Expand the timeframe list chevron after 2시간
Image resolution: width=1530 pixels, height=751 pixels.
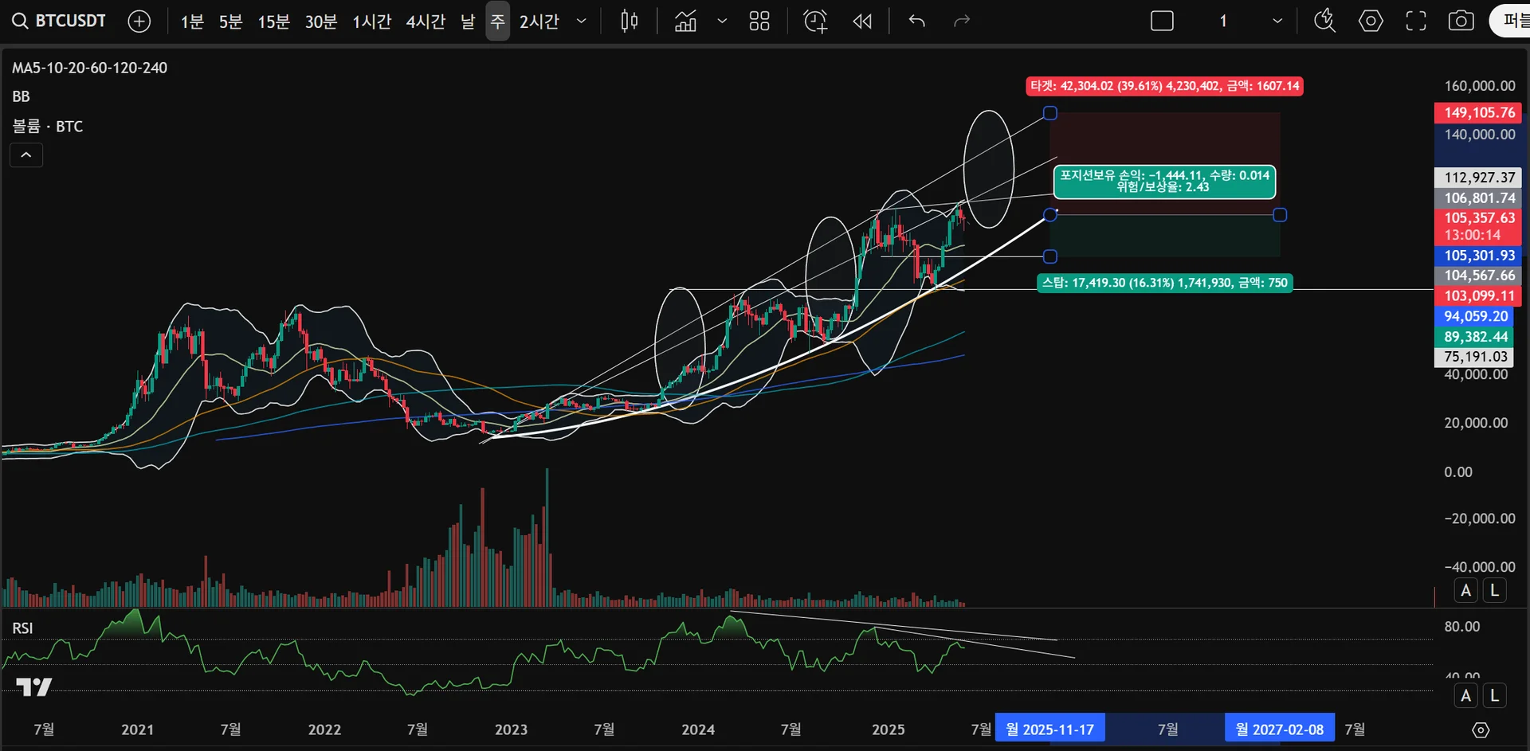coord(582,22)
